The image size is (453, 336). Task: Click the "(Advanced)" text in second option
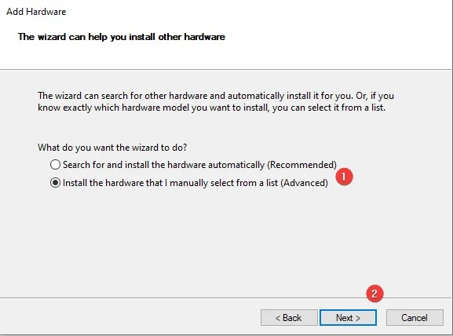click(x=304, y=183)
